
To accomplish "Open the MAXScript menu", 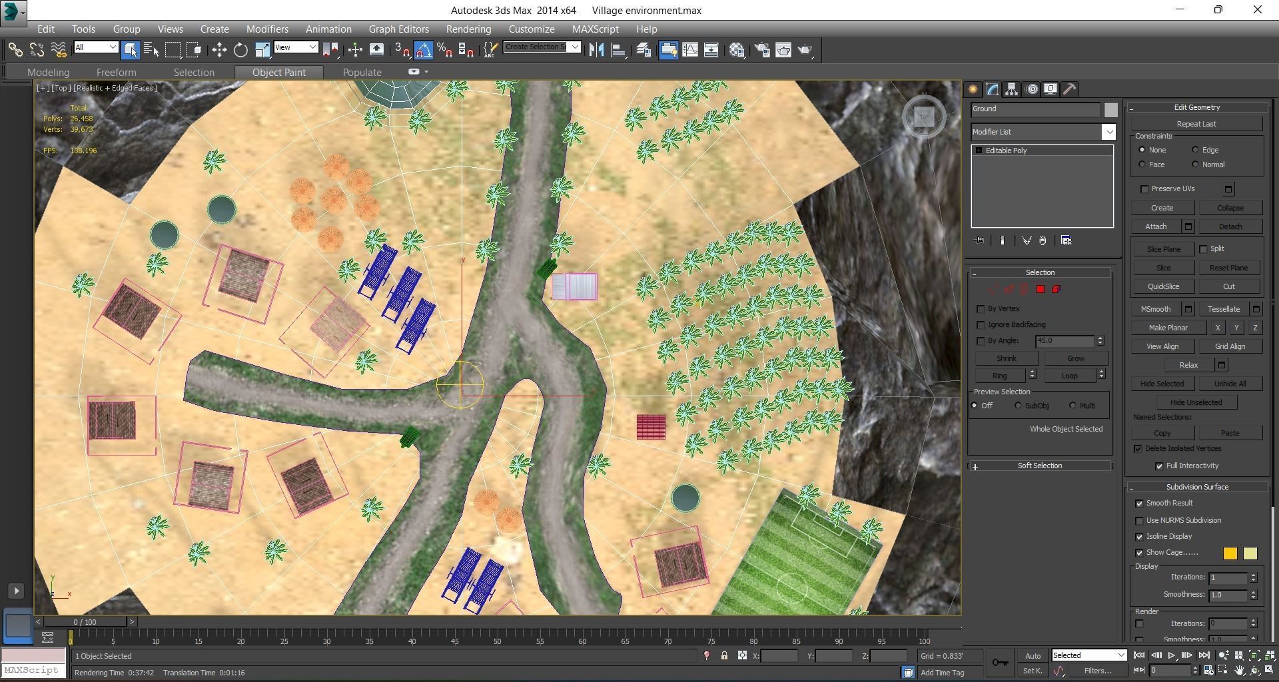I will (596, 29).
